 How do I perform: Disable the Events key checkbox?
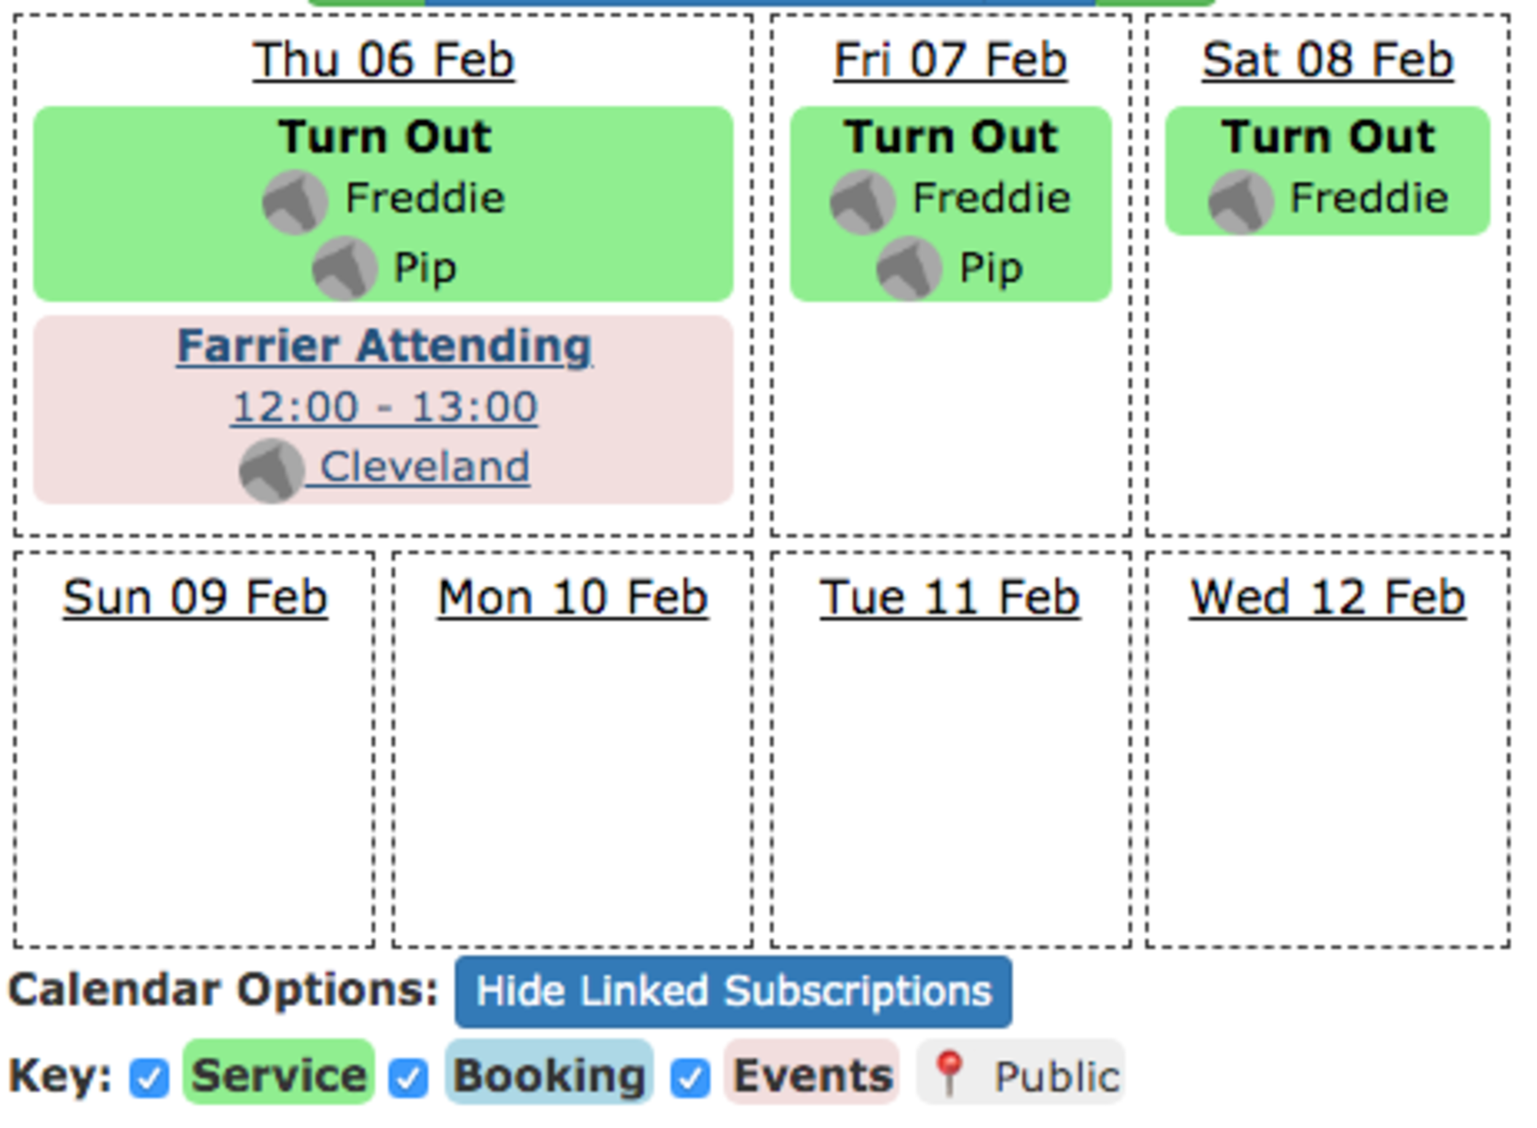(690, 1078)
